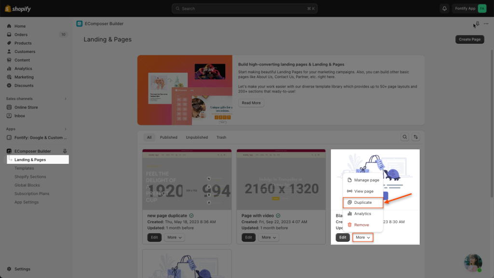
Task: Click the sort pages arrows icon
Action: (x=415, y=137)
